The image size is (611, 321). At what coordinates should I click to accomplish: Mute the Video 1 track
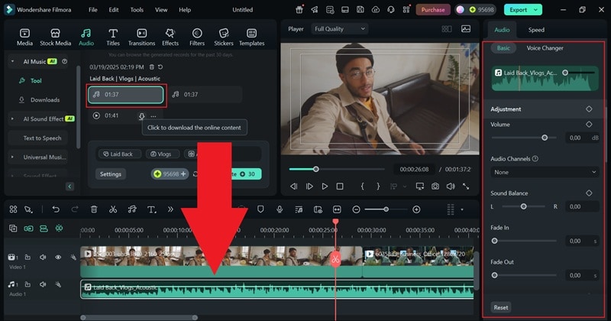pyautogui.click(x=43, y=257)
